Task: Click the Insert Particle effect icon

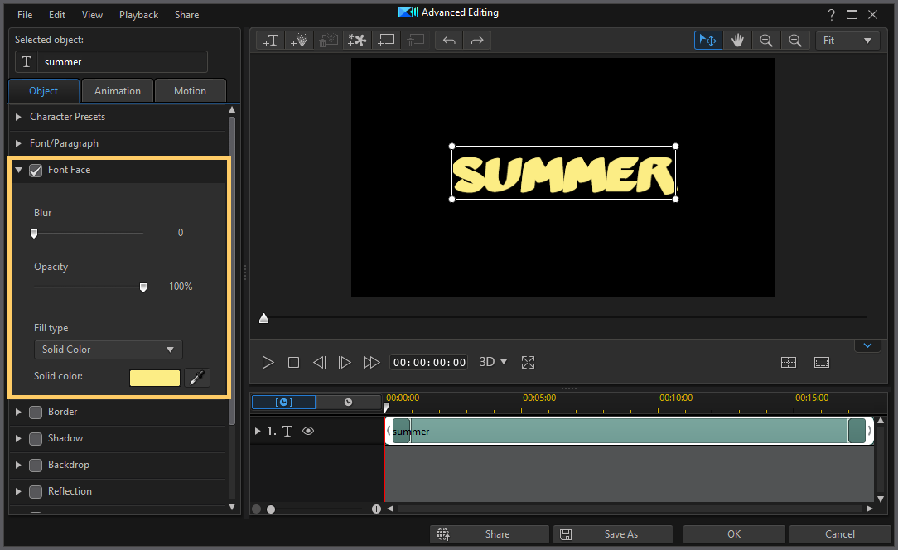Action: [299, 40]
